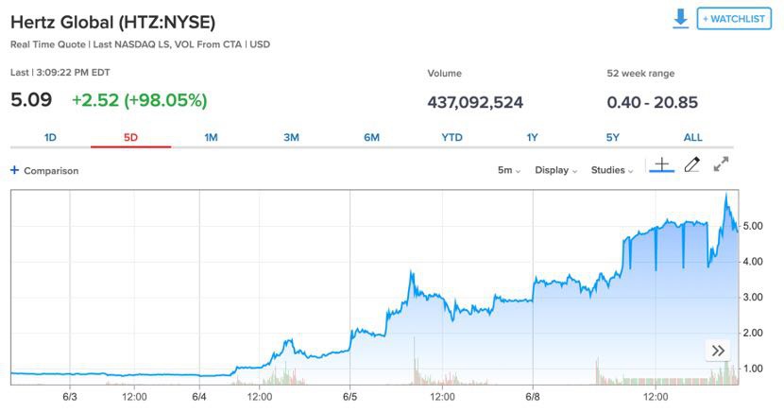The width and height of the screenshot is (784, 412).
Task: Show the YTD chart range
Action: (x=452, y=137)
